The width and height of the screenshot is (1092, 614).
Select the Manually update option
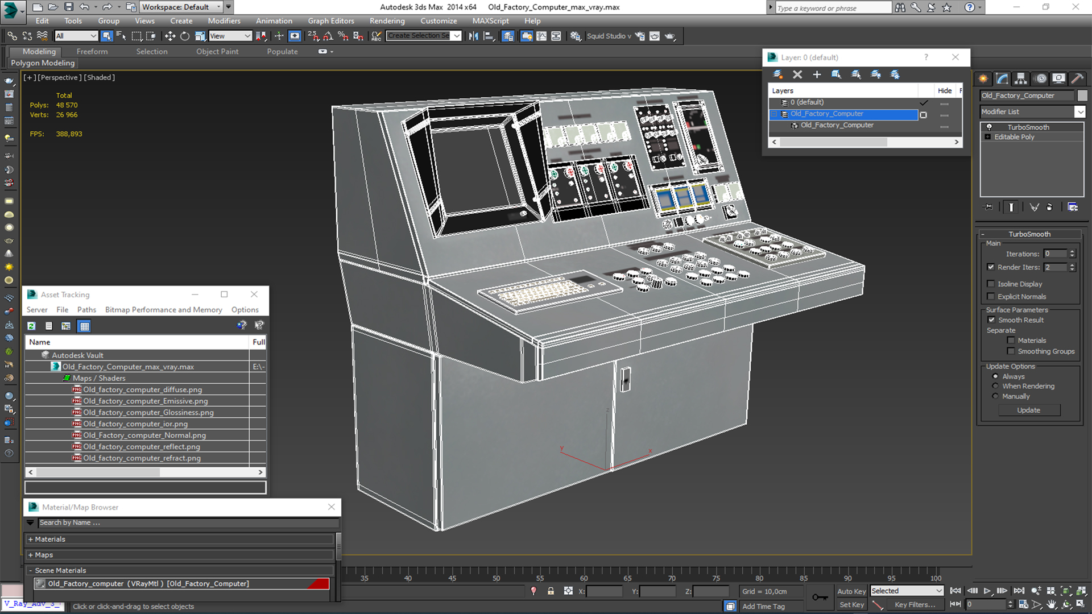pos(995,396)
